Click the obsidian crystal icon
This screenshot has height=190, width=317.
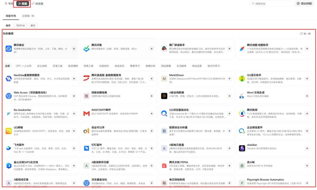click(242, 148)
